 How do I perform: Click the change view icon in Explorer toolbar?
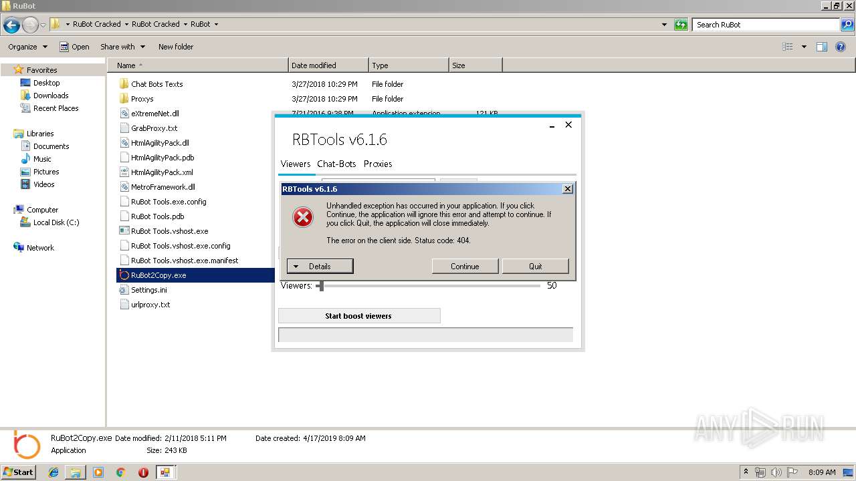coord(788,47)
